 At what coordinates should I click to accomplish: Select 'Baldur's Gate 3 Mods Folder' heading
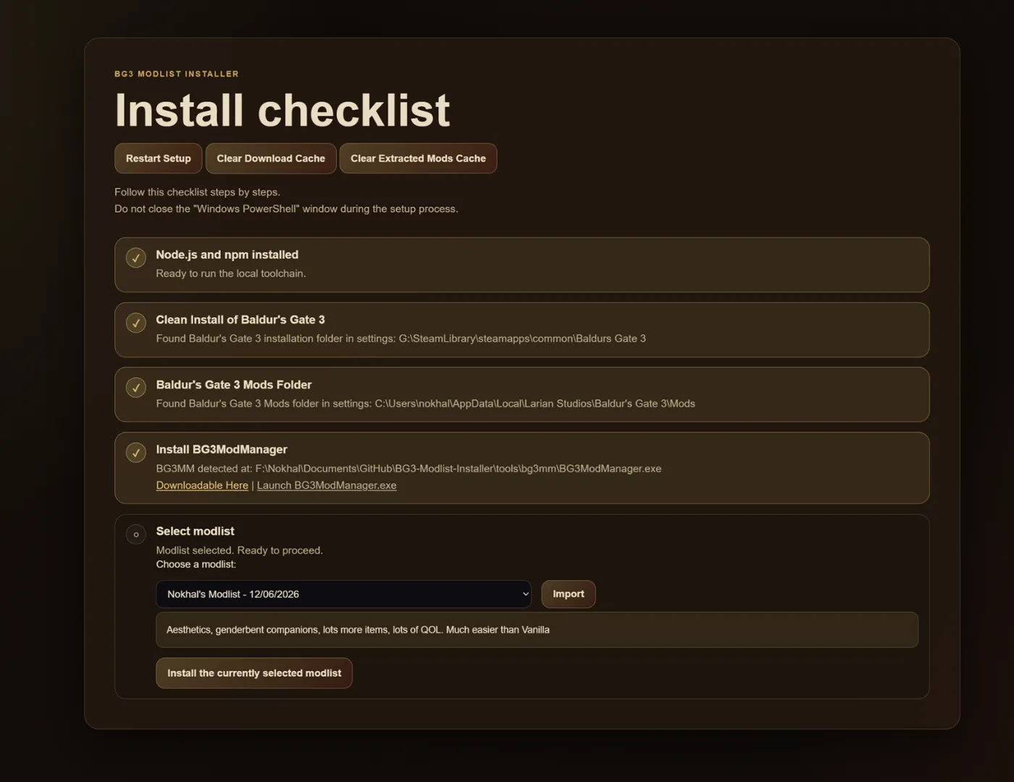click(234, 384)
